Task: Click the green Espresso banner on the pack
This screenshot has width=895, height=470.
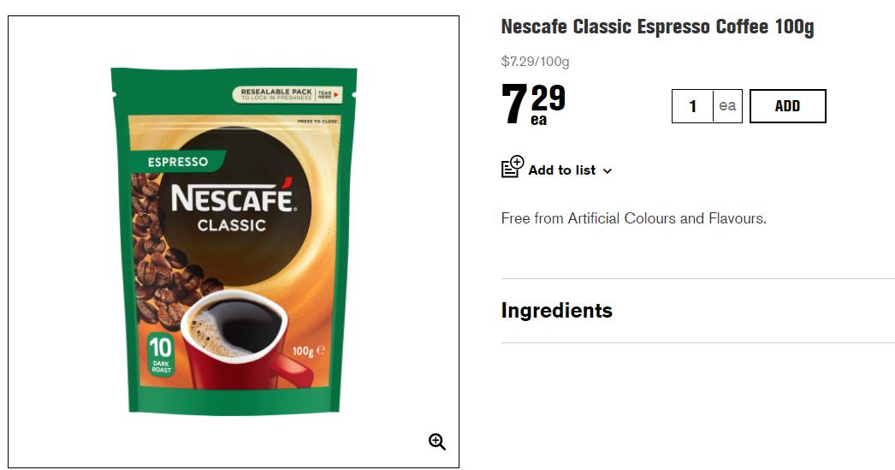Action: pyautogui.click(x=177, y=162)
